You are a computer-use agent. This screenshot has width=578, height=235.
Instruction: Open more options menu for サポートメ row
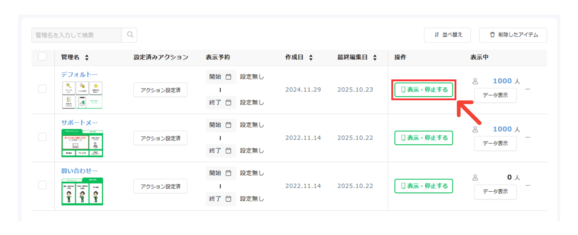tap(528, 138)
